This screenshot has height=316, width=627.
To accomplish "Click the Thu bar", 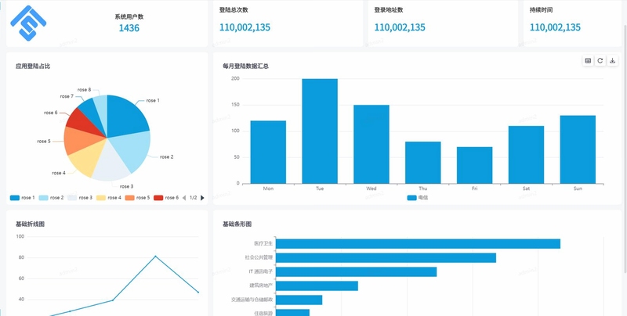I will pos(422,163).
